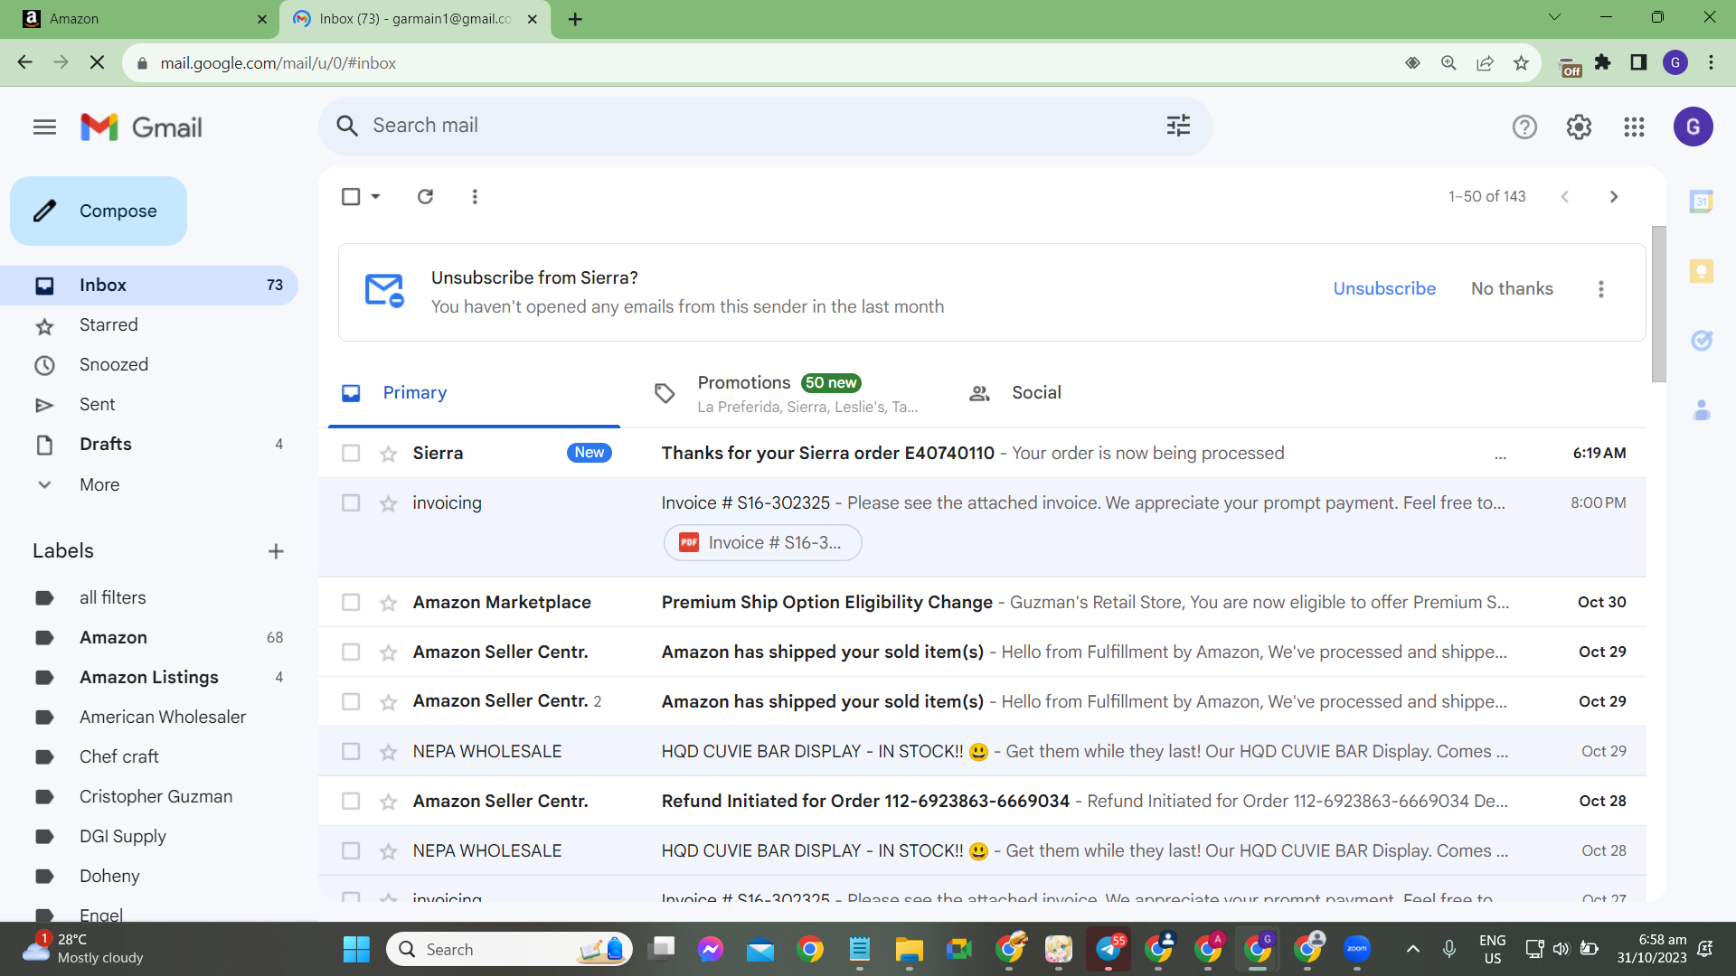Open File Explorer from the taskbar
The height and width of the screenshot is (976, 1736).
(909, 949)
